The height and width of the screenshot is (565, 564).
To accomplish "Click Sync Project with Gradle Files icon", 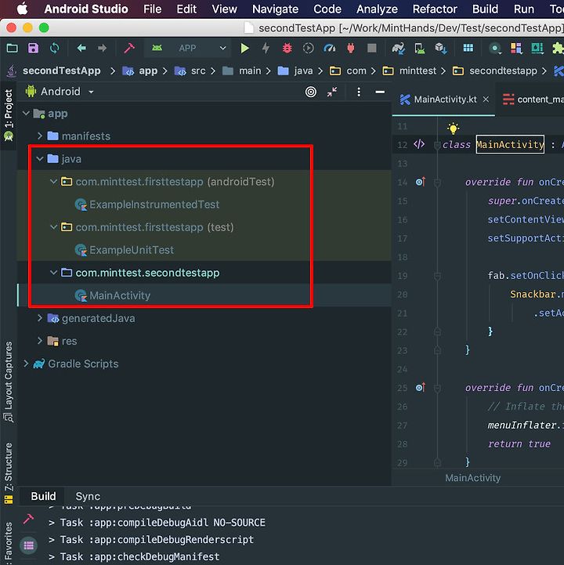I will 399,48.
